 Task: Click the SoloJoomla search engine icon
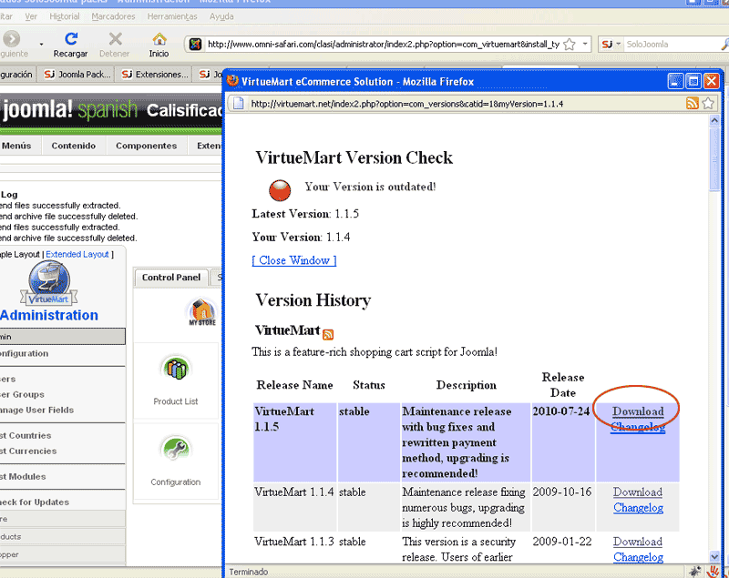607,44
